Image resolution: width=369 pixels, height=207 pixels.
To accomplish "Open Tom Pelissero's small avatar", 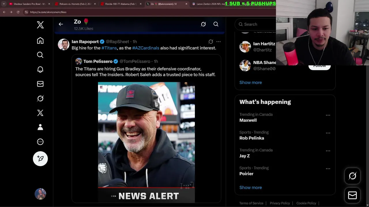I will [79, 61].
